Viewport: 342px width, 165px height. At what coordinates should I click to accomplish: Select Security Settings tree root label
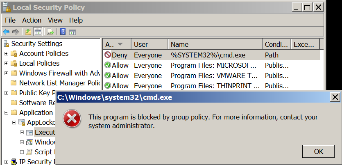[36, 44]
